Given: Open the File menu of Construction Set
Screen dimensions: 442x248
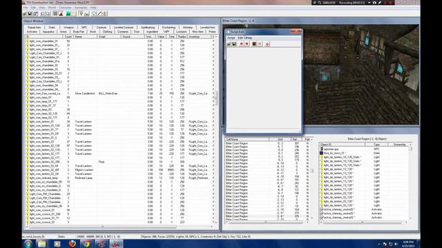Looking at the screenshot, I should 26,8.
